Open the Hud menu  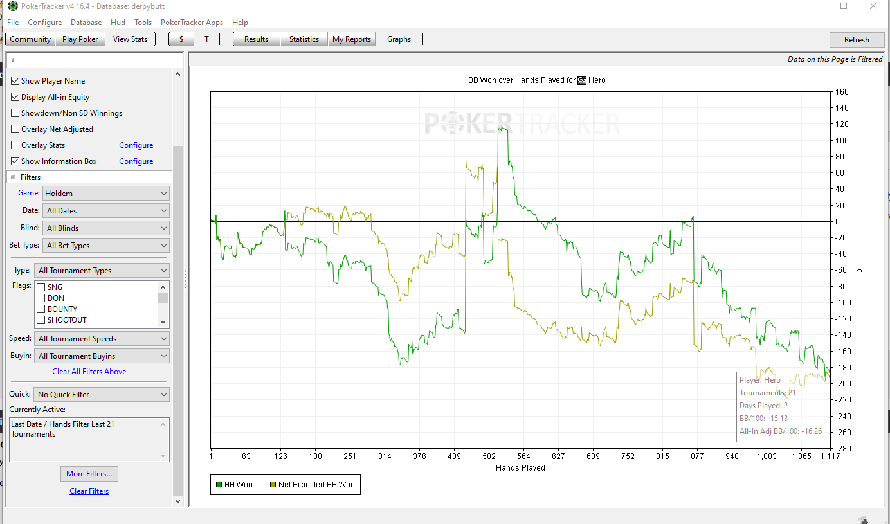point(118,23)
